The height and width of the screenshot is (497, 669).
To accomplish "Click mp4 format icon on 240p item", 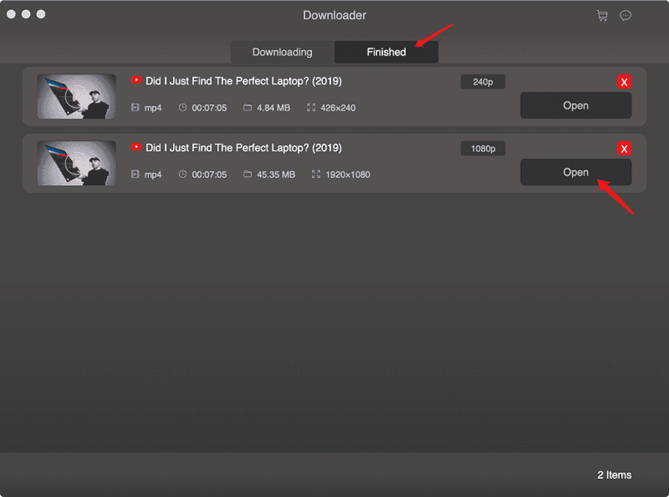I will [x=135, y=107].
